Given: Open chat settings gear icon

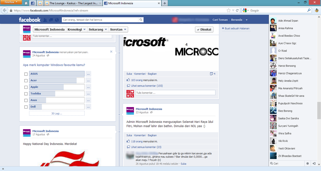Looking at the screenshot, I should point(308,163).
